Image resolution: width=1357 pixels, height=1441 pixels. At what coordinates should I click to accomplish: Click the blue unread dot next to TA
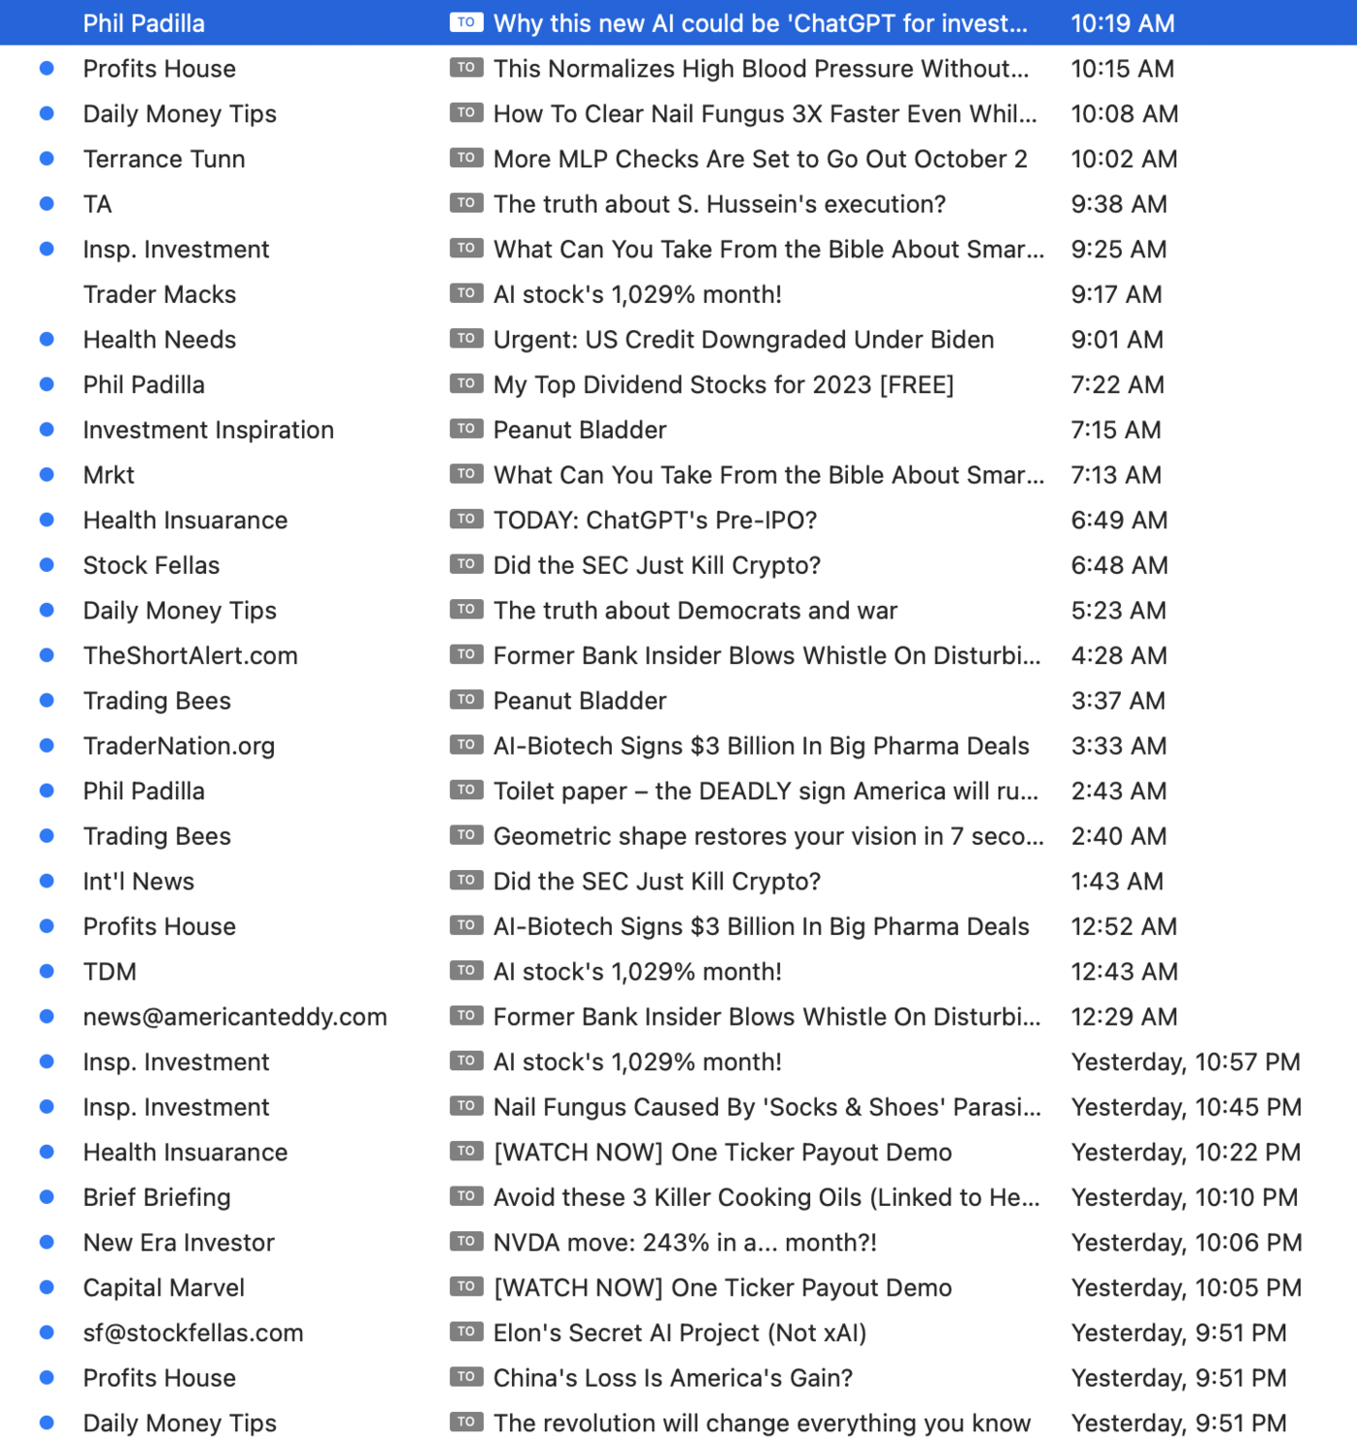coord(47,204)
